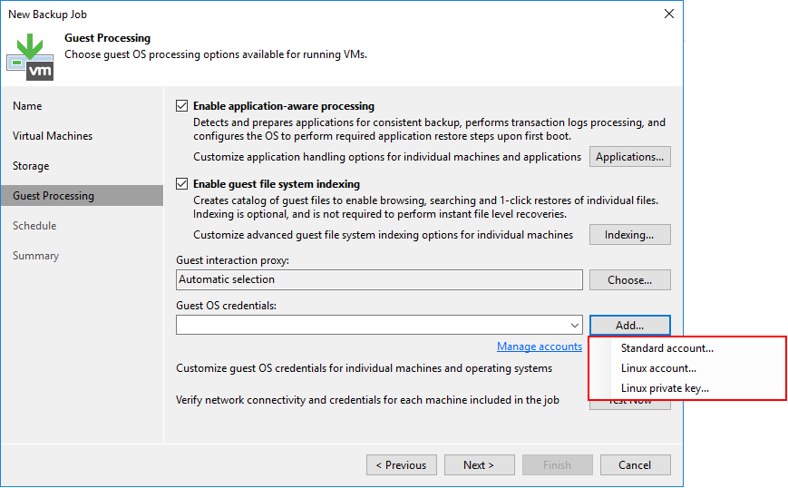Viewport: 788px width, 488px height.
Task: Cancel the backup job wizard
Action: tap(635, 465)
